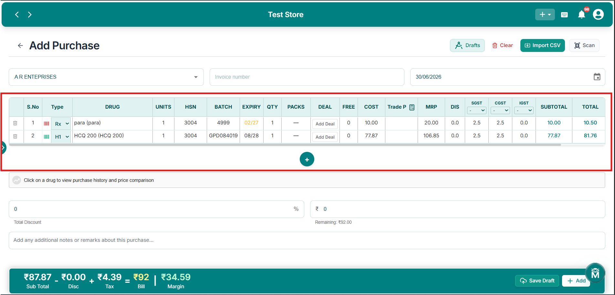Open notifications bell with 98 badge
This screenshot has width=615, height=295.
pyautogui.click(x=582, y=15)
